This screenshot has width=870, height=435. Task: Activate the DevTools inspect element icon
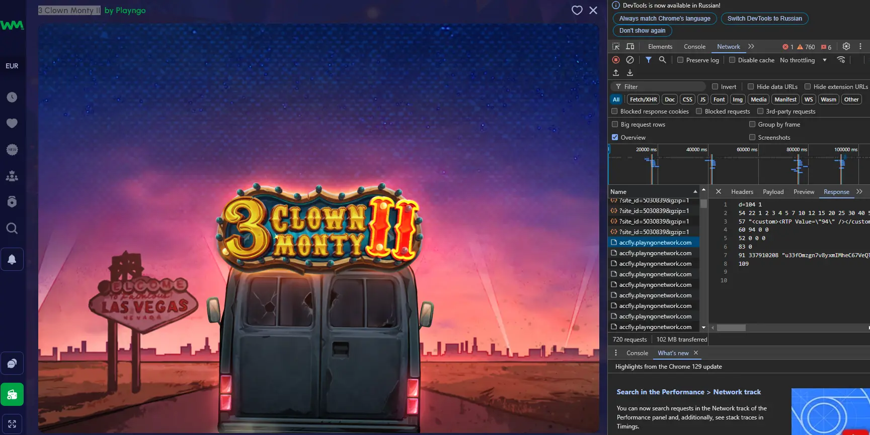pos(616,46)
